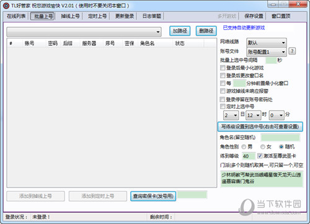Viewport: 310px width, 224px height.
Task: Click the question mark help button
Action: tap(292, 51)
